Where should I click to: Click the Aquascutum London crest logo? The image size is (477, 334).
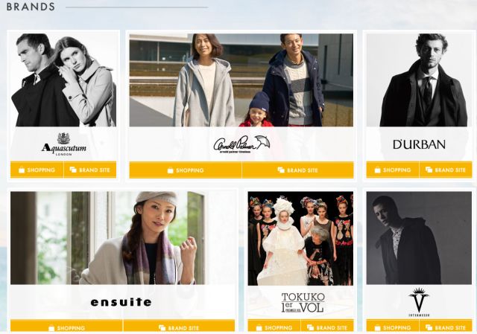(63, 144)
